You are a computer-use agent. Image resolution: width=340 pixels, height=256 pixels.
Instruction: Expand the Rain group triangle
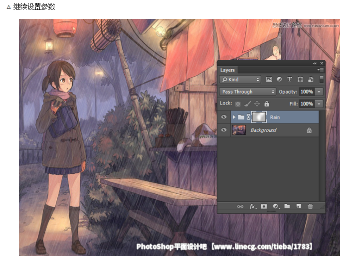234,117
